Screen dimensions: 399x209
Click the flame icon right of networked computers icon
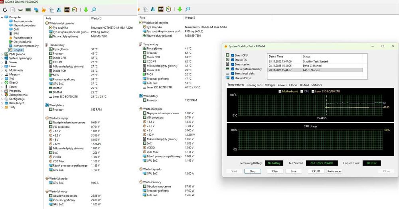point(44,10)
